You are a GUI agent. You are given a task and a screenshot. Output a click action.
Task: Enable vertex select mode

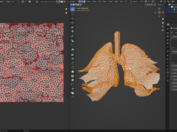tap(80, 1)
